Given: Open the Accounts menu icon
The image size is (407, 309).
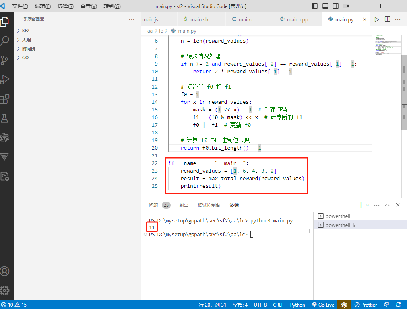Looking at the screenshot, I should 5,271.
